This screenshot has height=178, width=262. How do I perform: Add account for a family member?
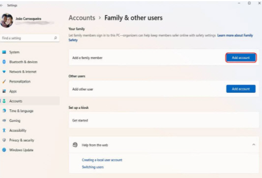pos(241,58)
